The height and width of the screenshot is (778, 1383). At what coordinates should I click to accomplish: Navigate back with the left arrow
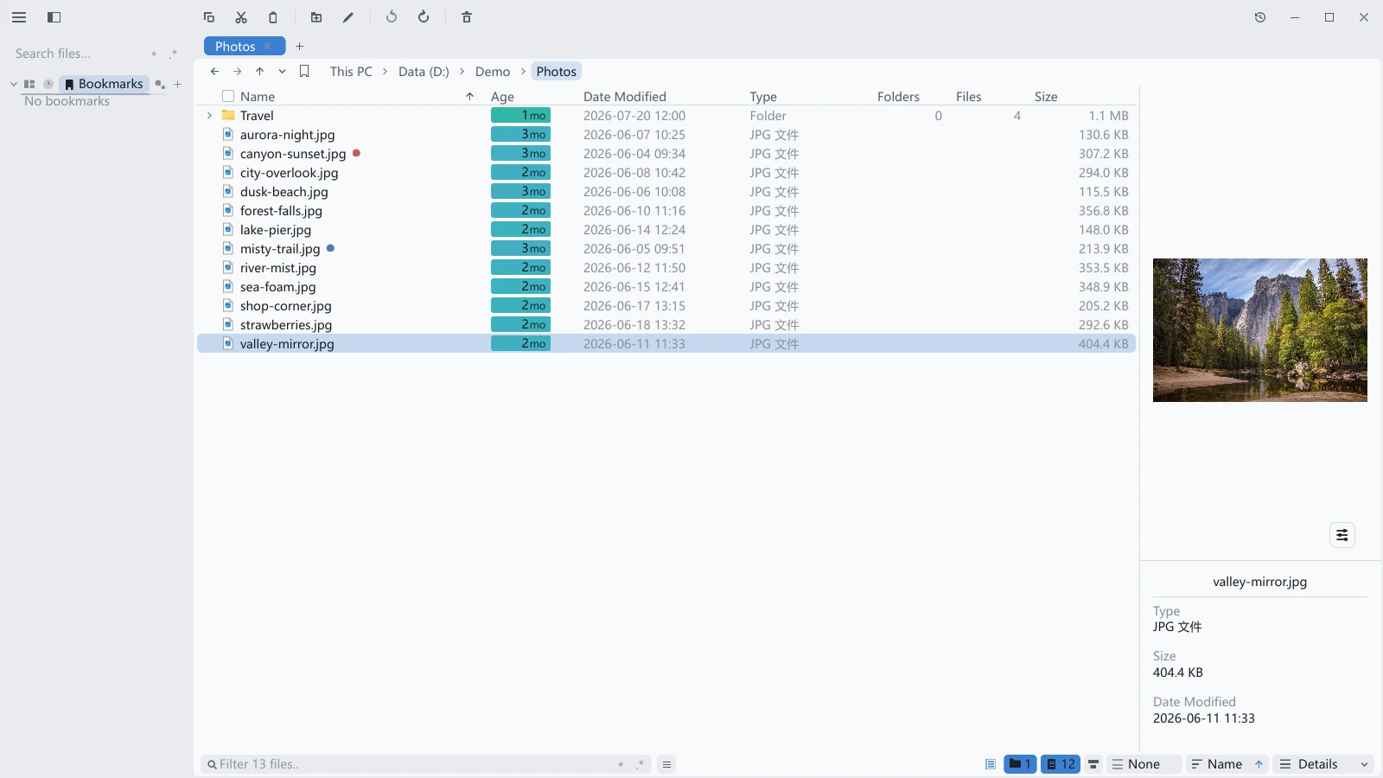pyautogui.click(x=214, y=72)
